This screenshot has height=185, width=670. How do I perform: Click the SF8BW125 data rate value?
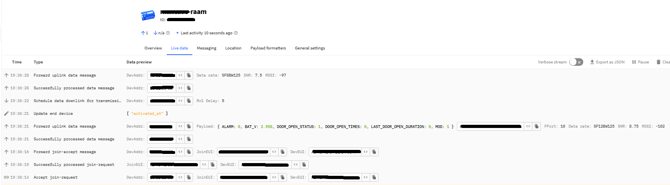(231, 75)
